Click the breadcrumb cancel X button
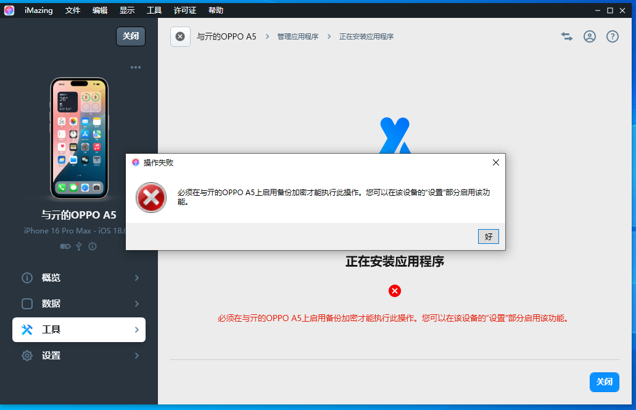This screenshot has width=636, height=410. click(x=181, y=36)
